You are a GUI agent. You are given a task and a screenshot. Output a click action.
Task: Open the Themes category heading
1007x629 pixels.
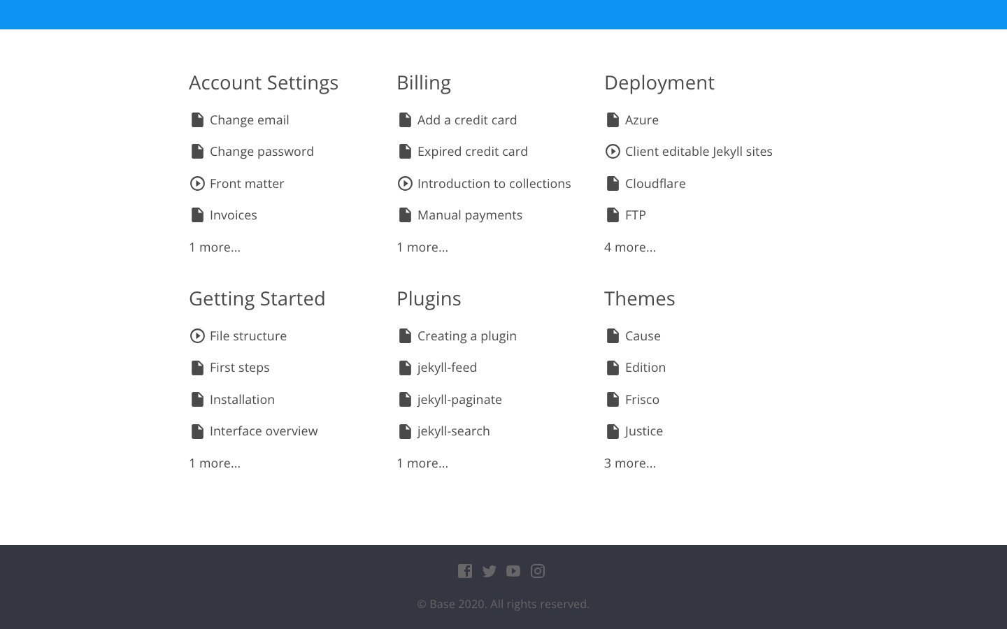coord(640,299)
